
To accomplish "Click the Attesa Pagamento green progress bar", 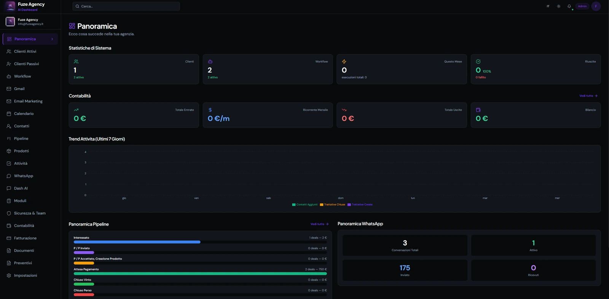I will (200, 274).
